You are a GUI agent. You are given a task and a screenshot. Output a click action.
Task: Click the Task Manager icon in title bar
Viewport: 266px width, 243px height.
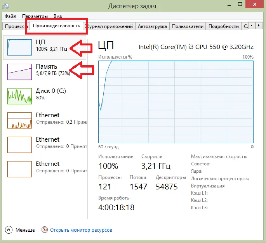(6, 6)
